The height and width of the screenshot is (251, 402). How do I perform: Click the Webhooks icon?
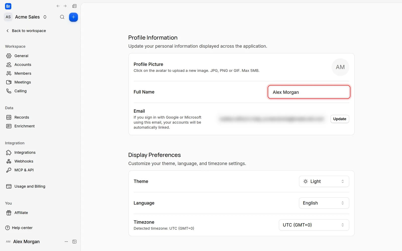pos(9,161)
